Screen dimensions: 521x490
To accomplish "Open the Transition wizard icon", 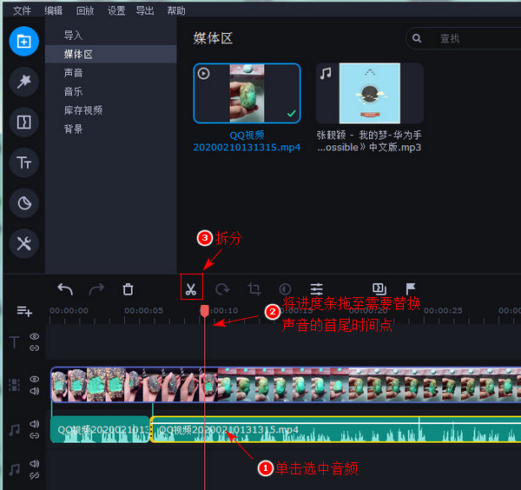I will [x=379, y=288].
